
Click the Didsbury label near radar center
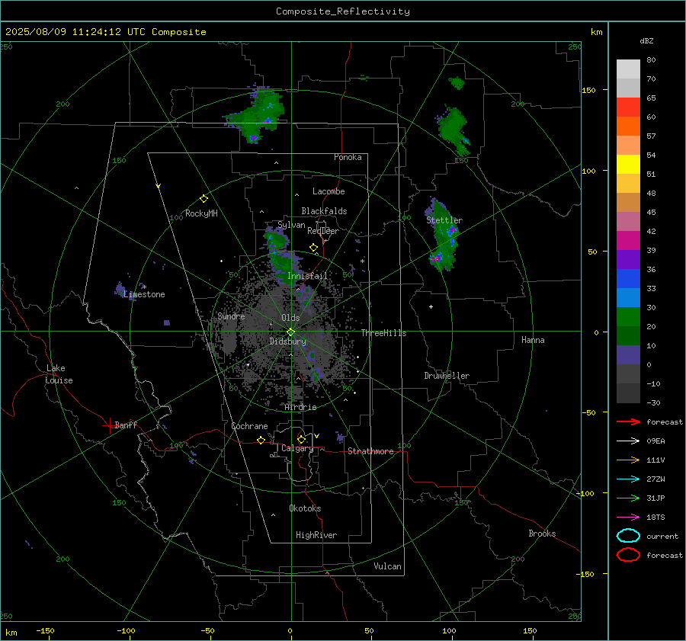[288, 341]
